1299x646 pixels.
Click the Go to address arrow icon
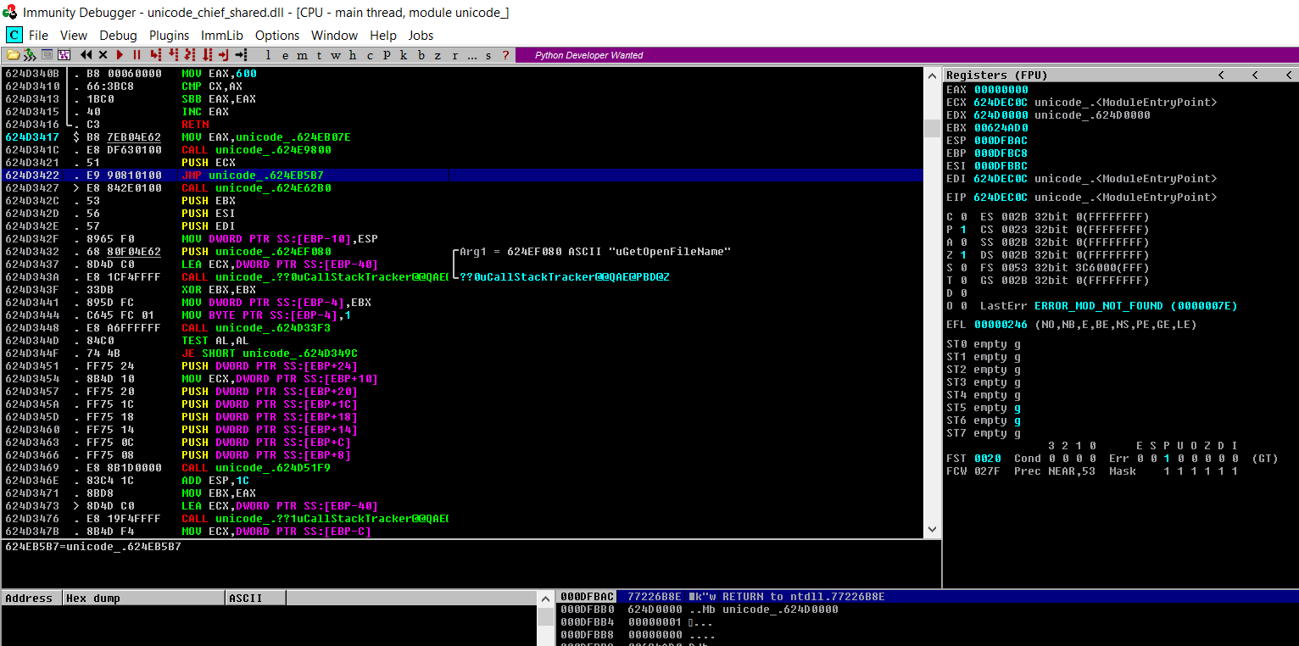click(241, 55)
